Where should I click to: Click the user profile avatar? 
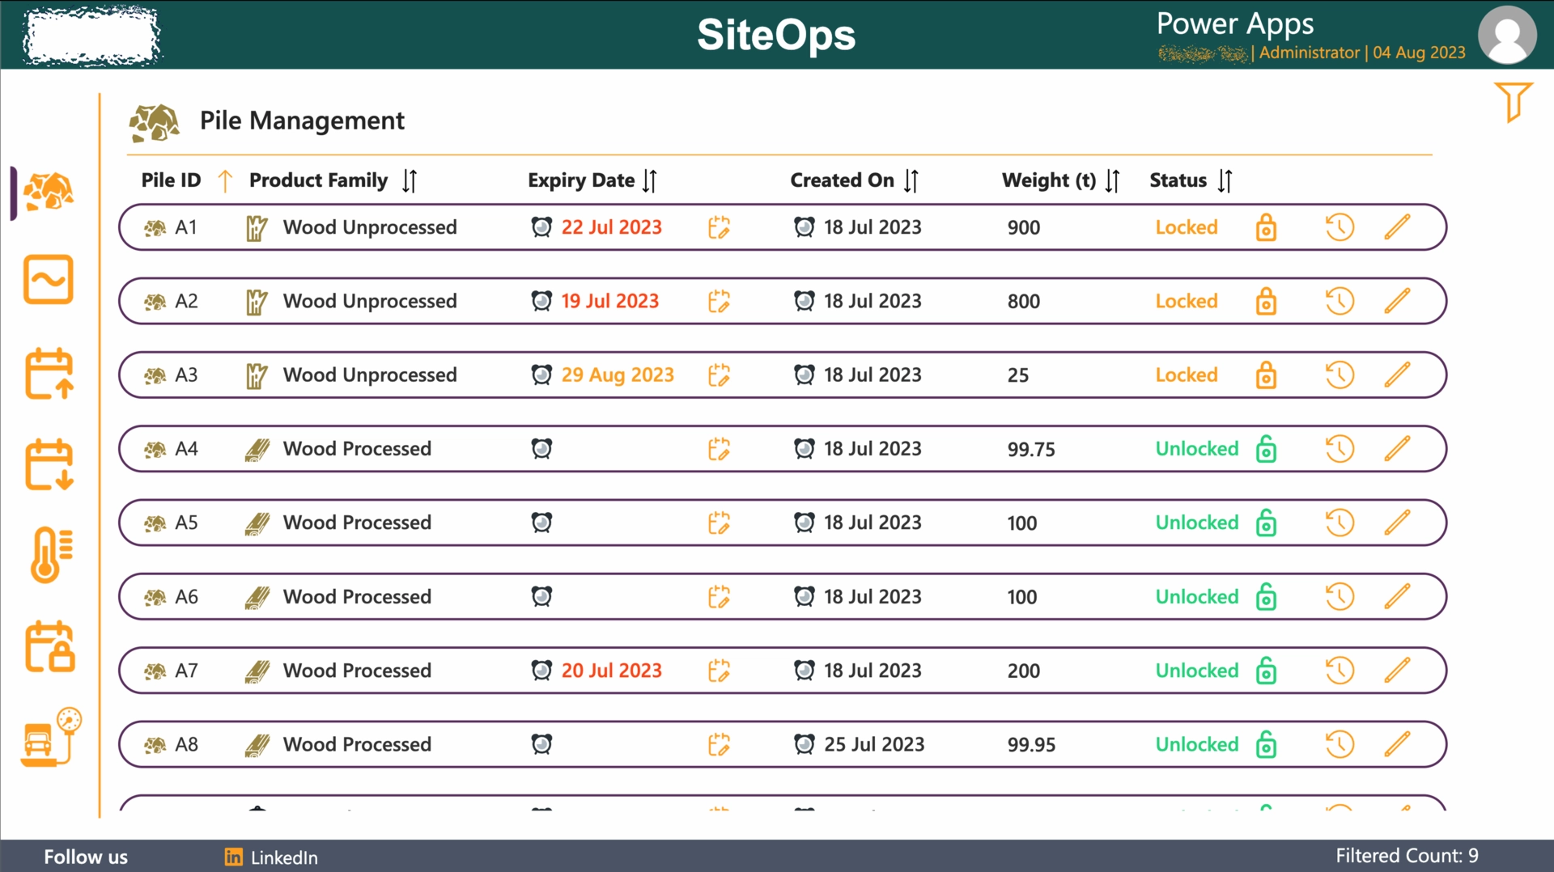tap(1506, 35)
